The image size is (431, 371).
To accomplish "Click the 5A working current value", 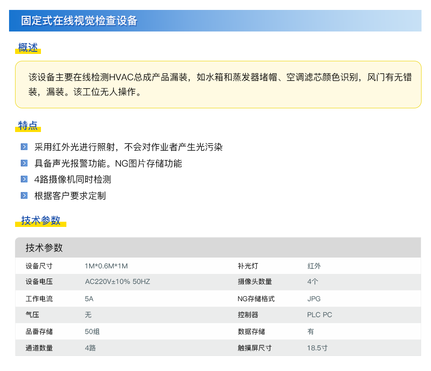I will (x=89, y=299).
